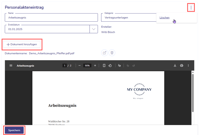Click the fit to page icon

click(x=104, y=66)
